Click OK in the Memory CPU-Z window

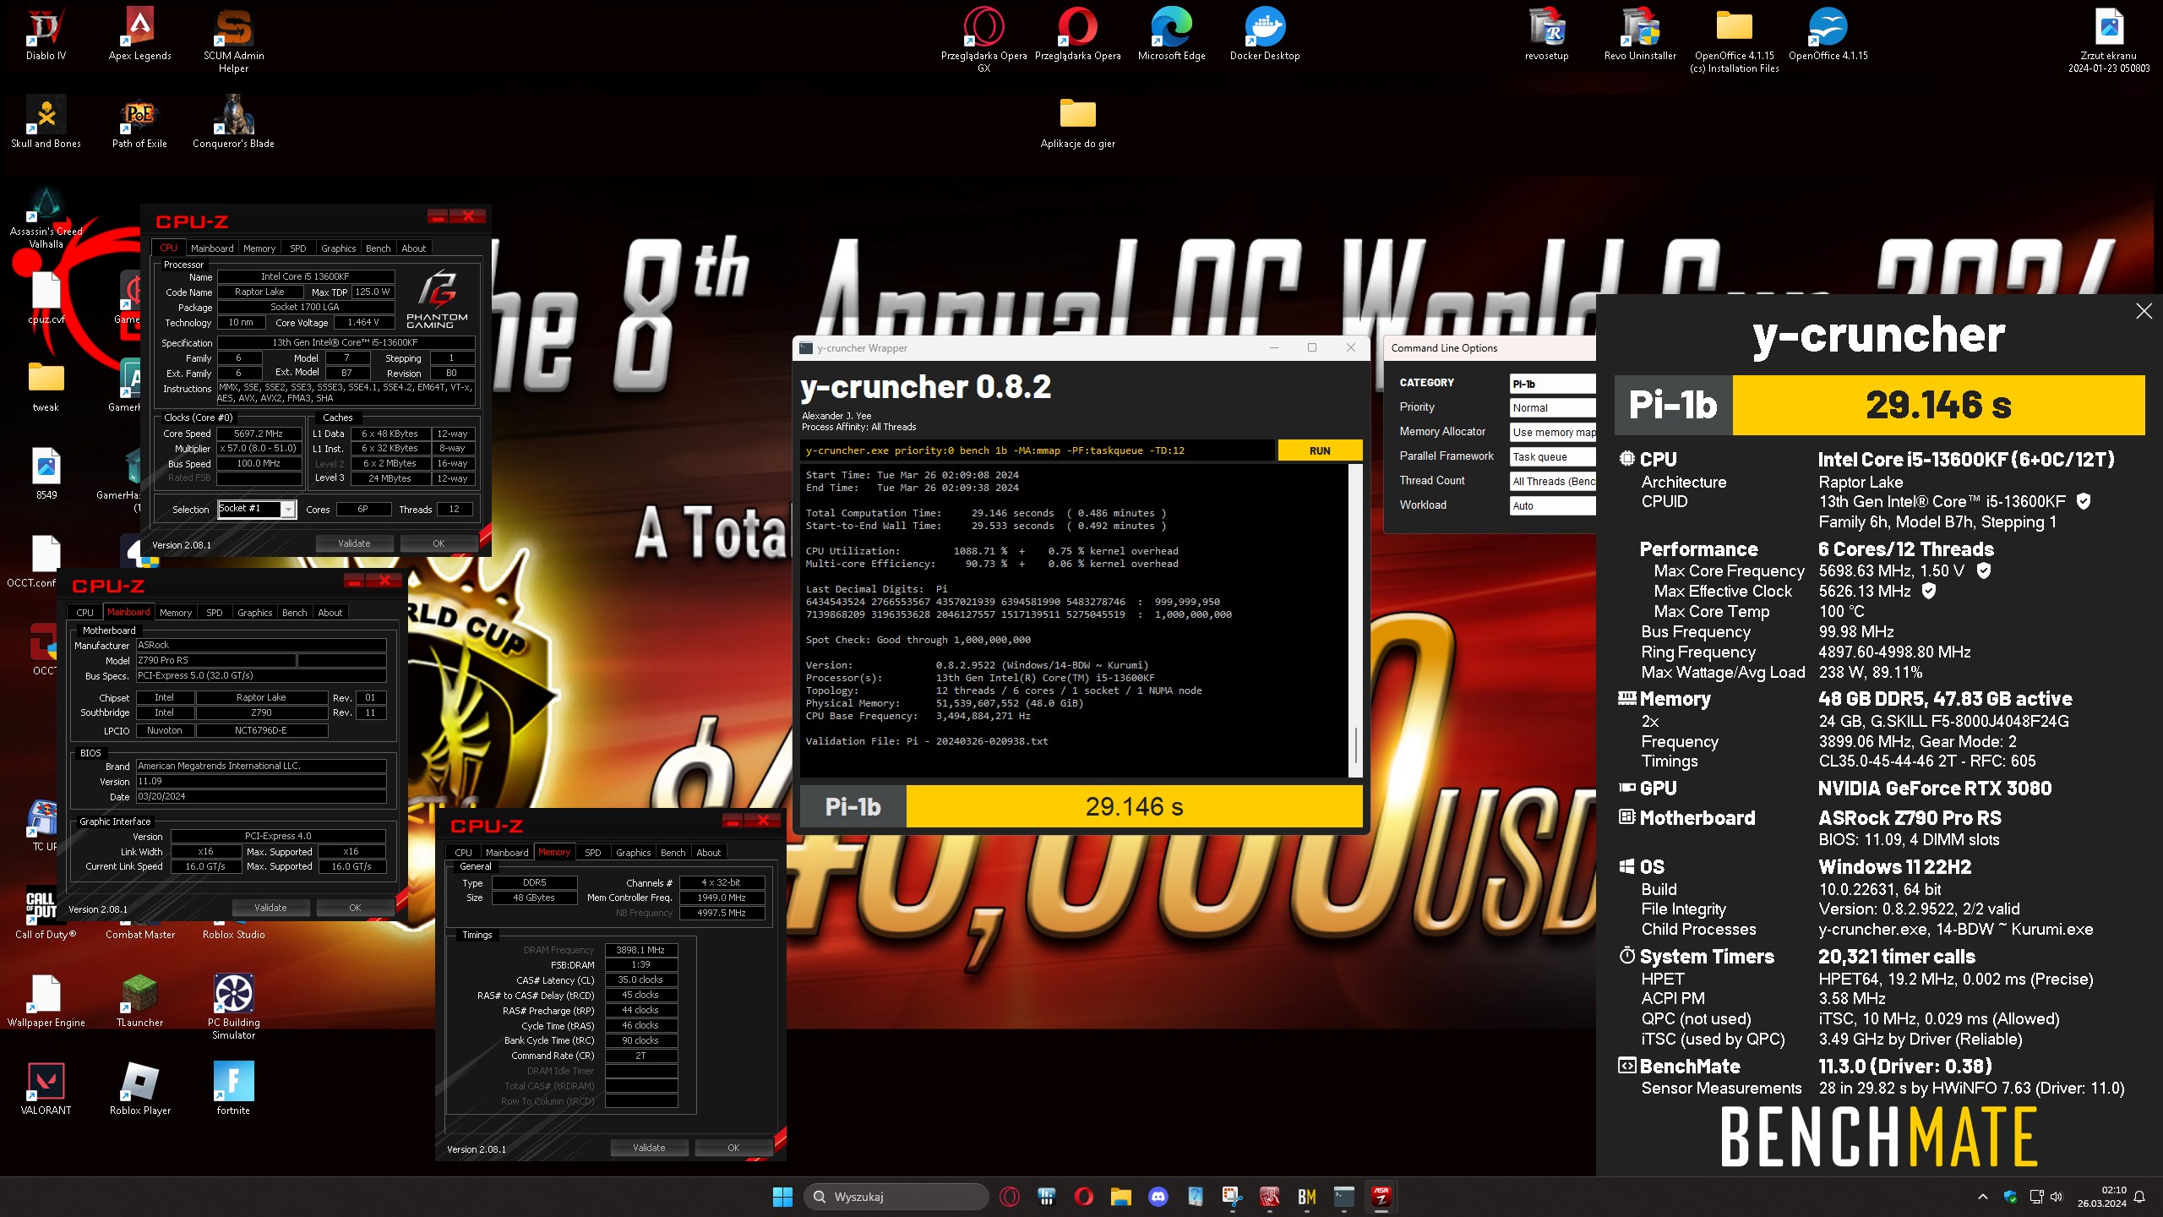(733, 1148)
